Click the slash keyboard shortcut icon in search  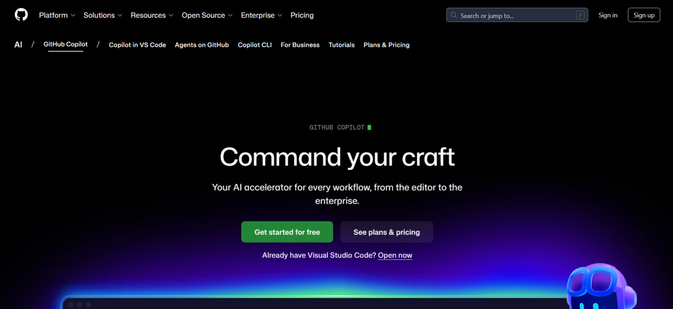pyautogui.click(x=580, y=15)
